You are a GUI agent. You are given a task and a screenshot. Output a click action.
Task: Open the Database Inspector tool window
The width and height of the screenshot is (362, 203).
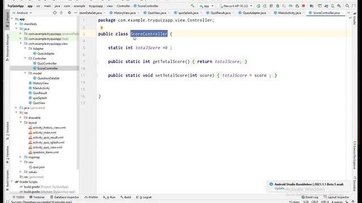click(x=64, y=197)
